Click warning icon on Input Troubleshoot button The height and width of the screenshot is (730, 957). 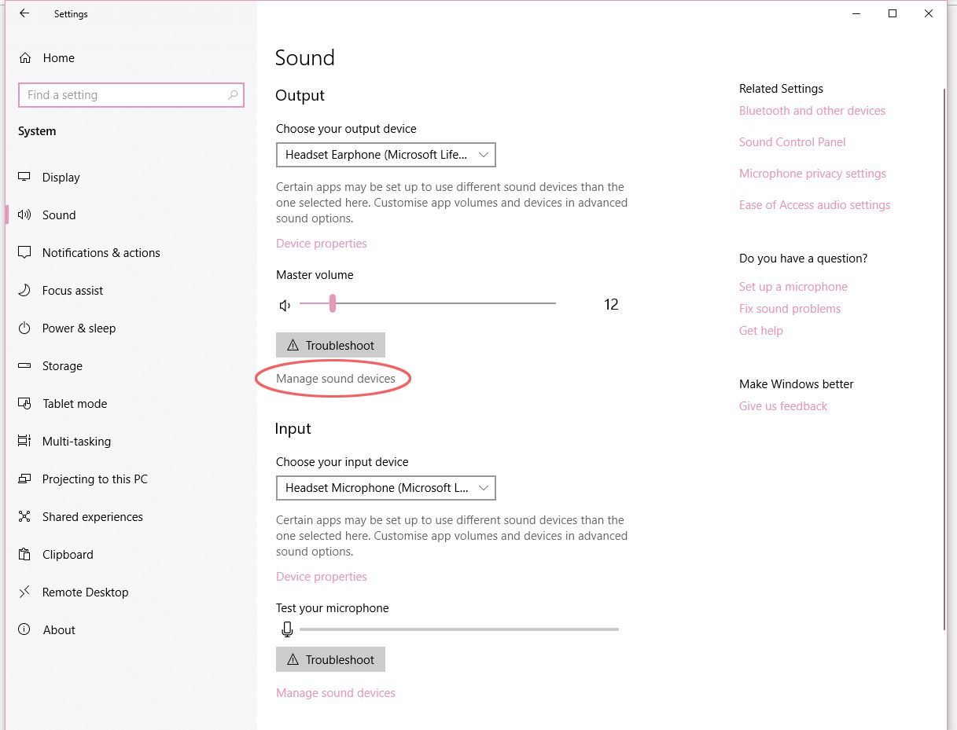coord(293,659)
